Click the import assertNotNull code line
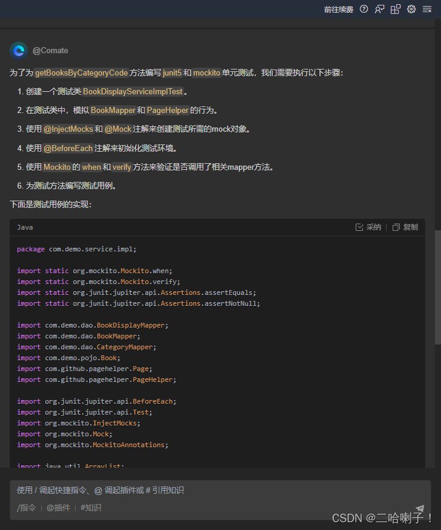441x530 pixels. tap(139, 303)
